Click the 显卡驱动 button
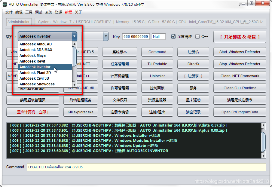Screen dimensions: 272x187 point(193,100)
